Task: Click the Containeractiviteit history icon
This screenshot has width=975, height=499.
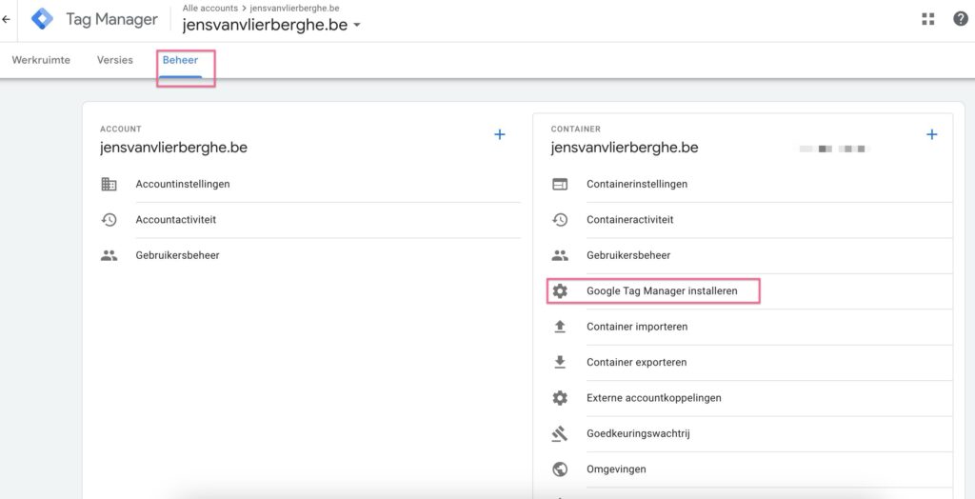Action: (x=560, y=220)
